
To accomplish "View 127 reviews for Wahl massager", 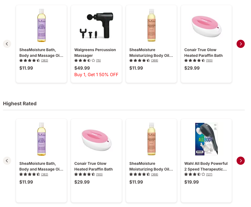I will pyautogui.click(x=209, y=174).
